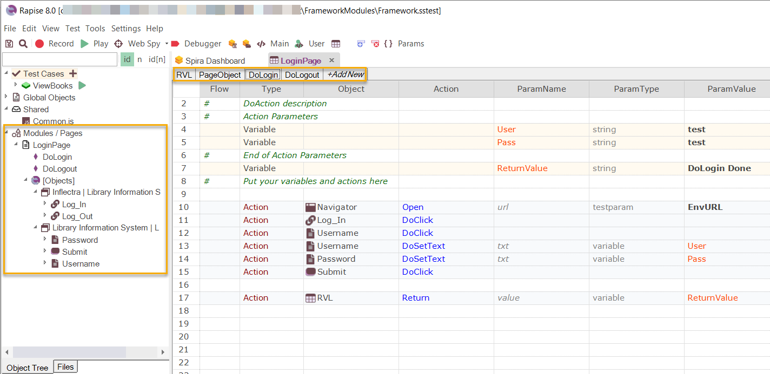Viewport: 770px width, 374px height.
Task: Start recording with the Record button
Action: (54, 44)
